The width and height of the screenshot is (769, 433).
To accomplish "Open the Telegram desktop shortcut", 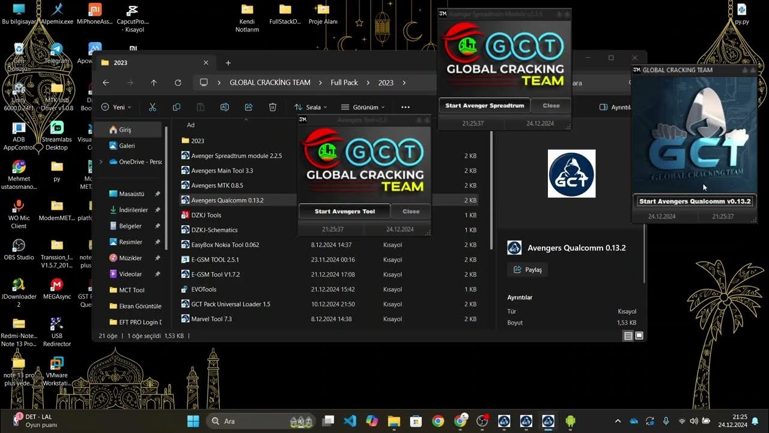I will click(x=56, y=53).
